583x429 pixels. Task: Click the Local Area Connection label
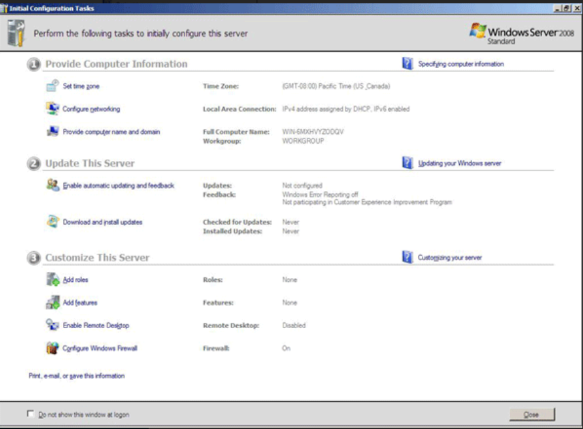(239, 109)
